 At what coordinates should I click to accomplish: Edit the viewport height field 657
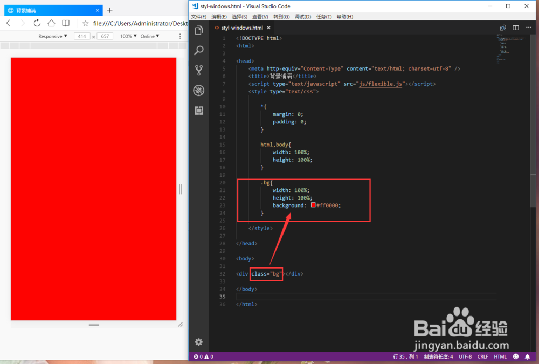(105, 36)
